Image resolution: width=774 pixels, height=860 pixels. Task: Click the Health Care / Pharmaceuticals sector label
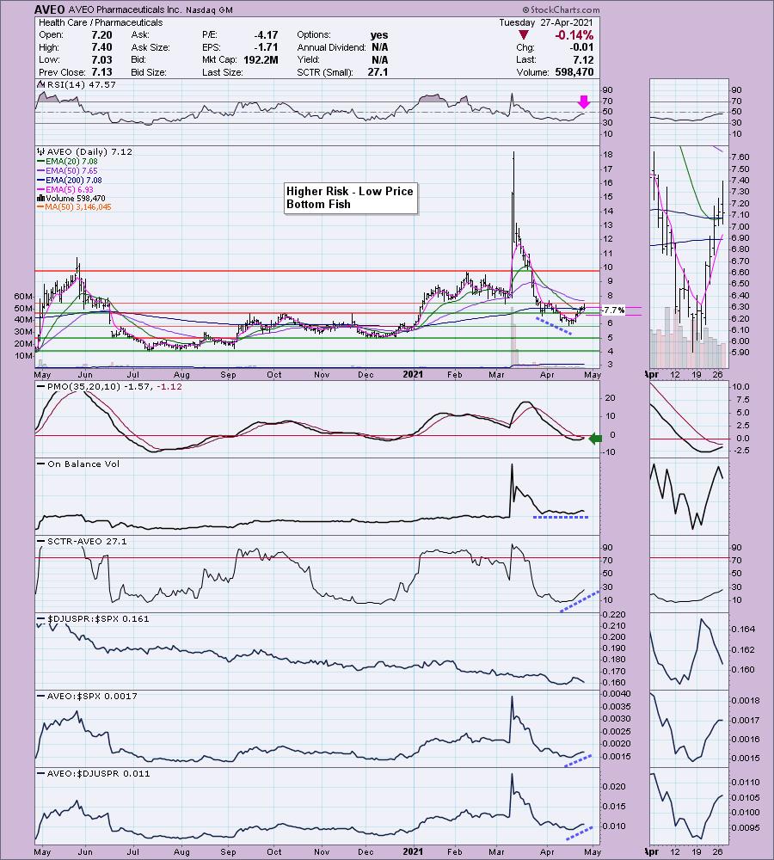click(x=101, y=22)
